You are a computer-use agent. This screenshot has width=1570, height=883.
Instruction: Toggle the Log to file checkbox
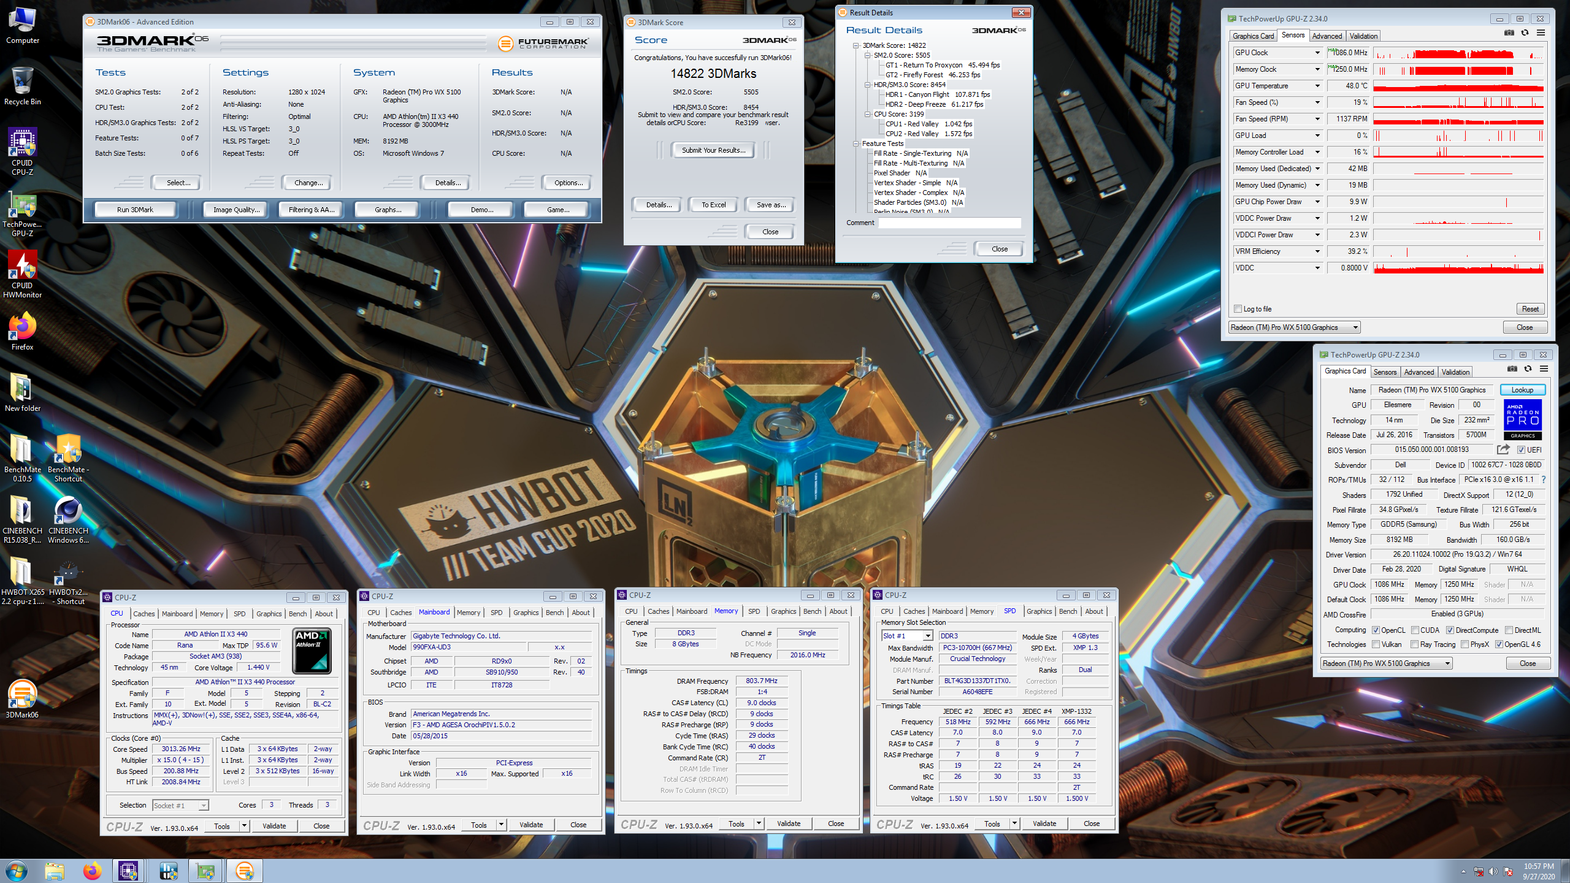[1238, 309]
